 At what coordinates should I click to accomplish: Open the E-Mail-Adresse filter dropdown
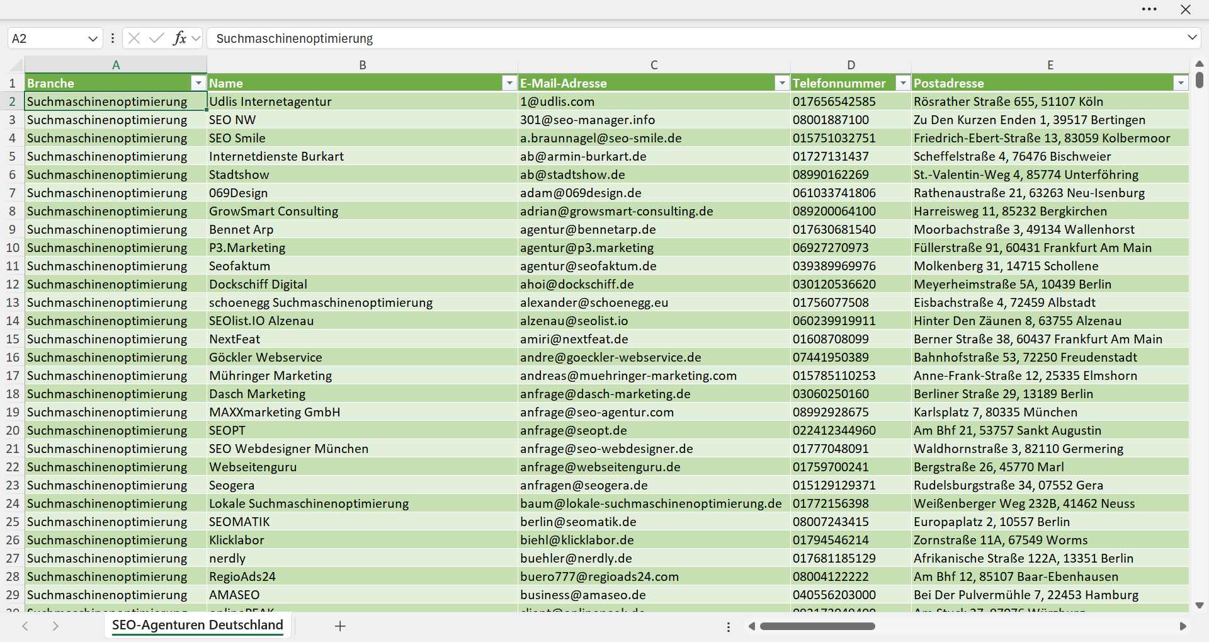782,83
